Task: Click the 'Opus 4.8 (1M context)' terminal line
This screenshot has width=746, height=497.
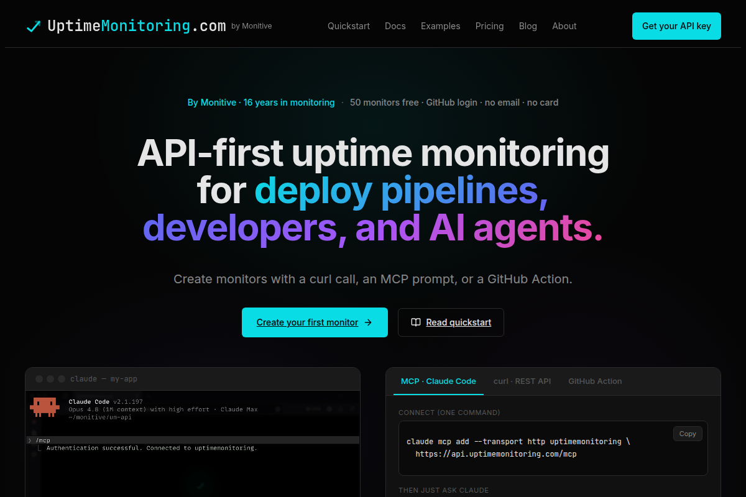Action: tap(163, 409)
